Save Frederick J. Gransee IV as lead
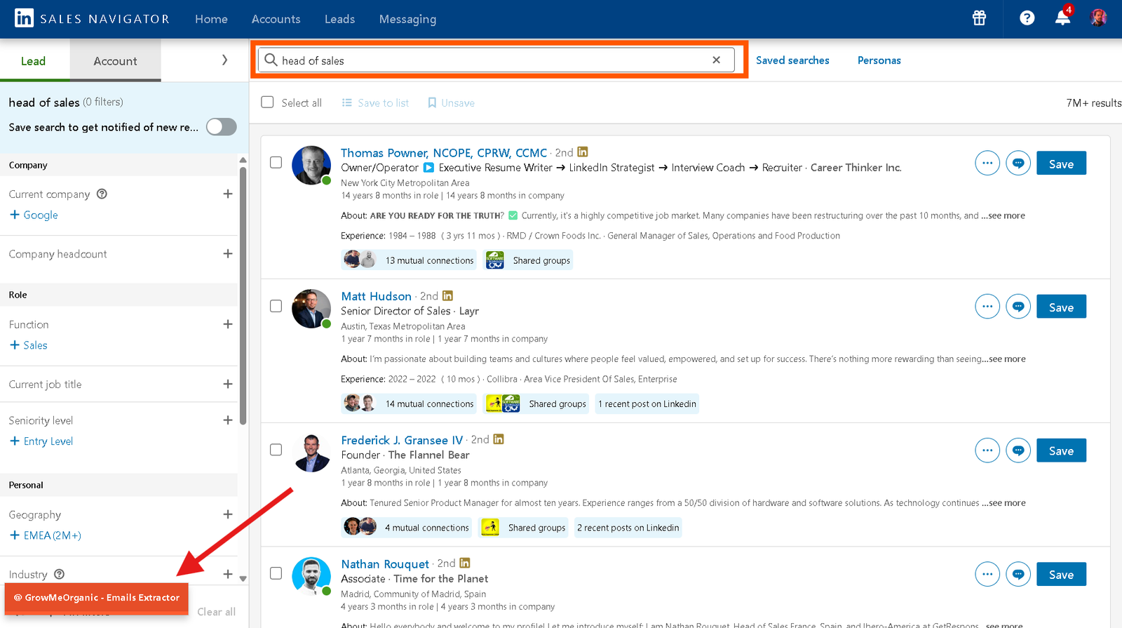This screenshot has width=1122, height=628. pyautogui.click(x=1061, y=450)
